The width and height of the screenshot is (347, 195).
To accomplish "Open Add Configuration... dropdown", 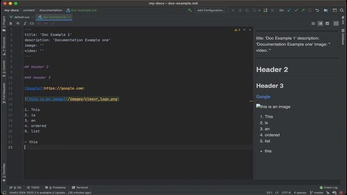I will (x=211, y=10).
